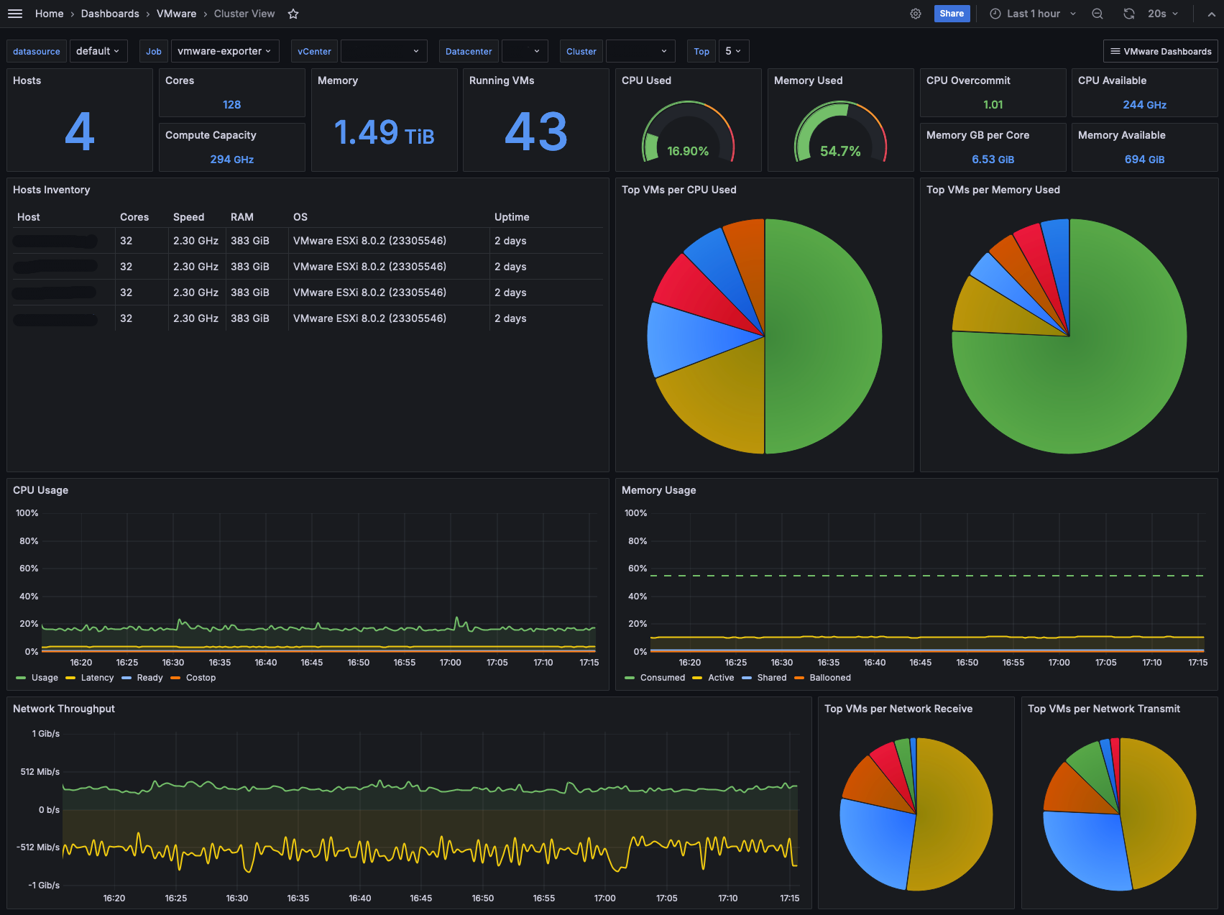Open the Top count dropdown
1224x915 pixels.
pos(733,51)
